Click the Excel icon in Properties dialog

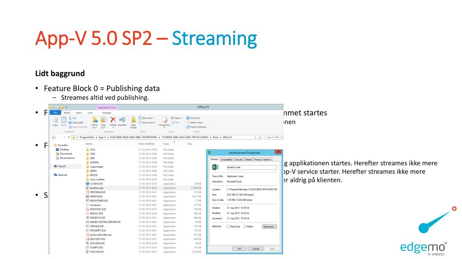215,167
